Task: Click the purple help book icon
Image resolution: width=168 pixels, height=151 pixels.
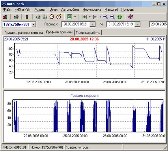Action: (130, 17)
